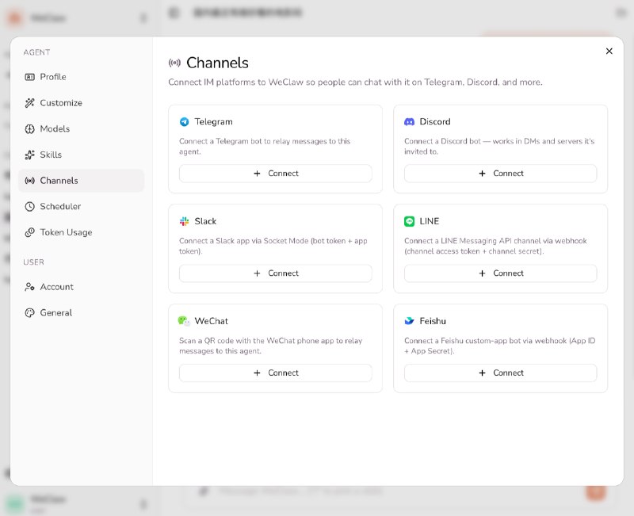
Task: Click the Discord logo icon
Action: [409, 122]
